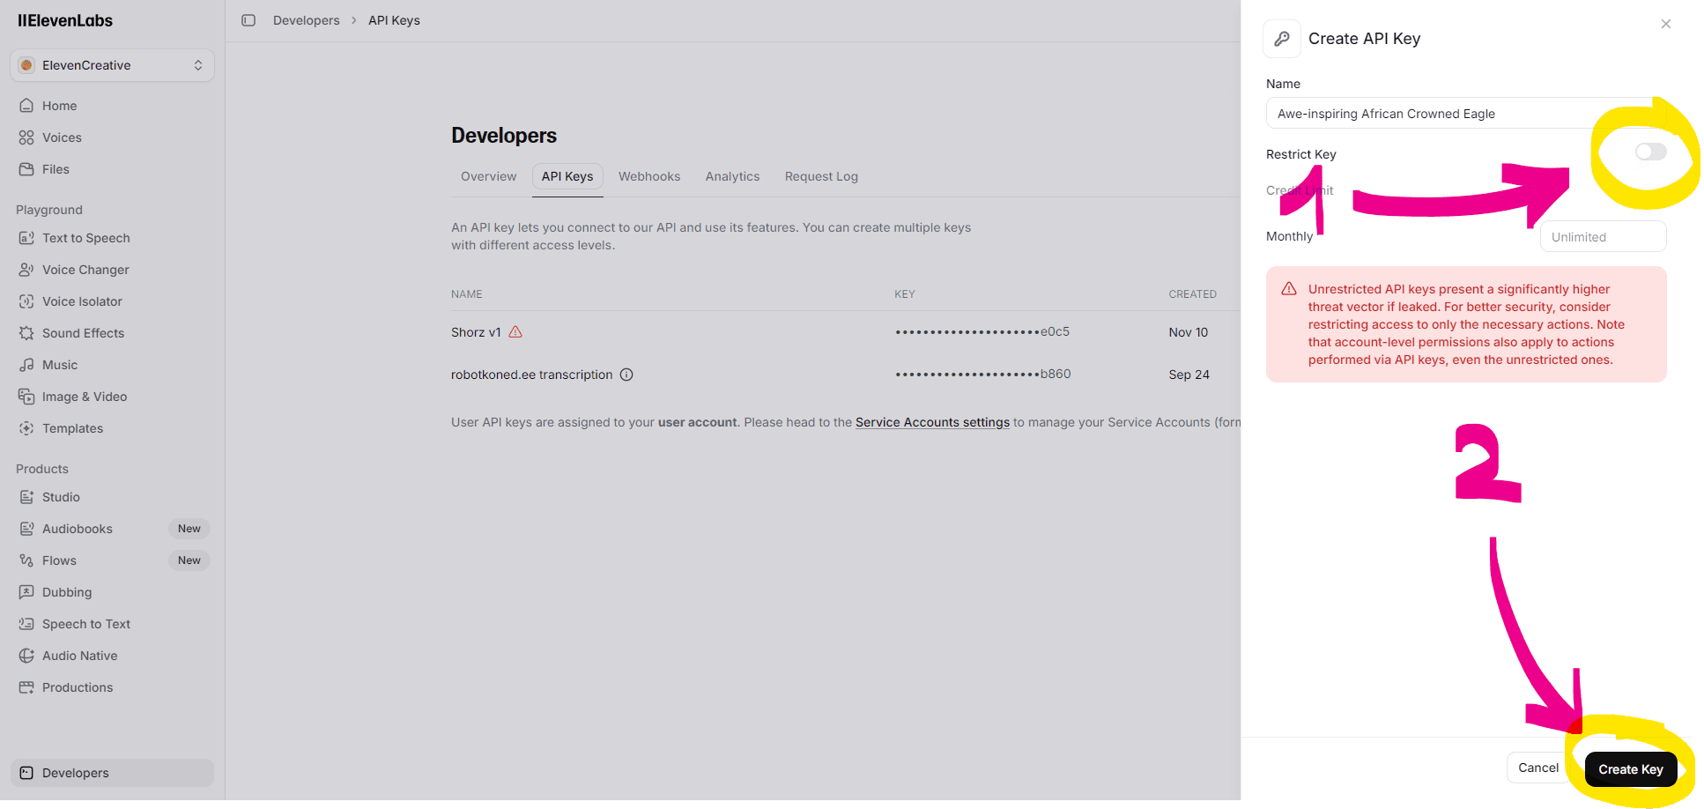Select the Shorz v1 key name
The width and height of the screenshot is (1704, 809).
point(476,332)
